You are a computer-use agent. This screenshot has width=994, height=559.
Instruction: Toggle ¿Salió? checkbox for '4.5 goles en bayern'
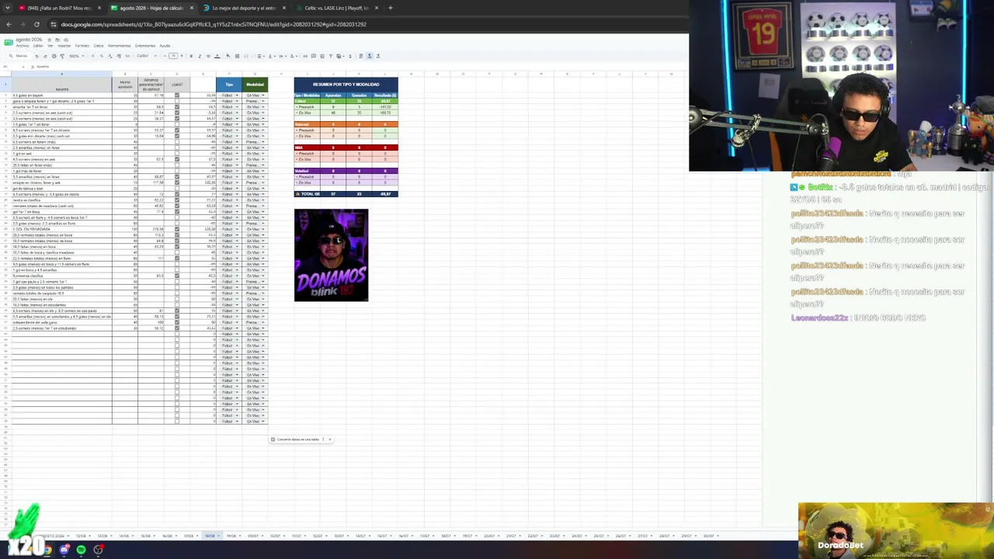(x=177, y=95)
